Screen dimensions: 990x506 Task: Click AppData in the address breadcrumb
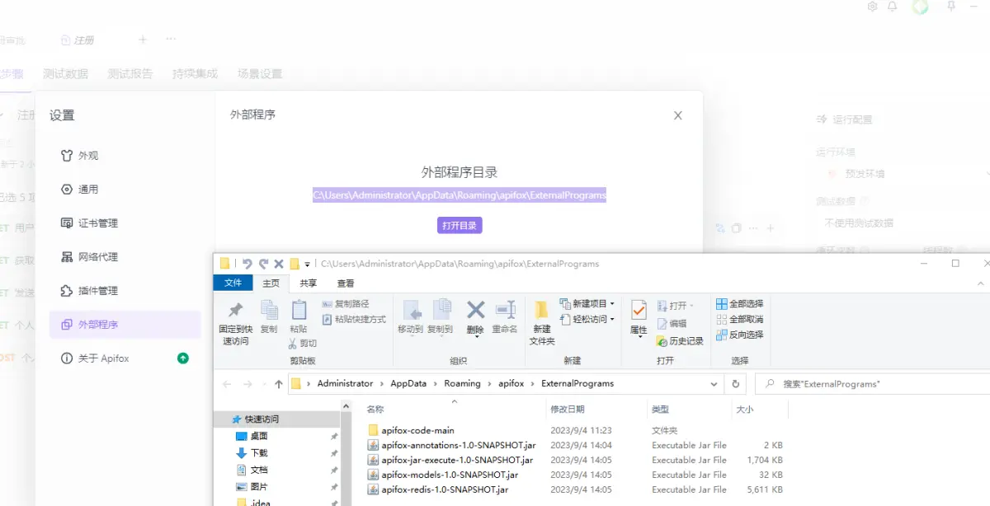[408, 383]
